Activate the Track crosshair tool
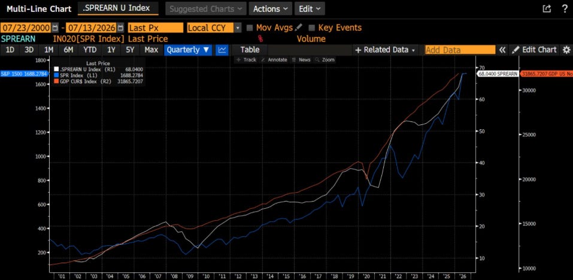This screenshot has height=280, width=573. [247, 60]
